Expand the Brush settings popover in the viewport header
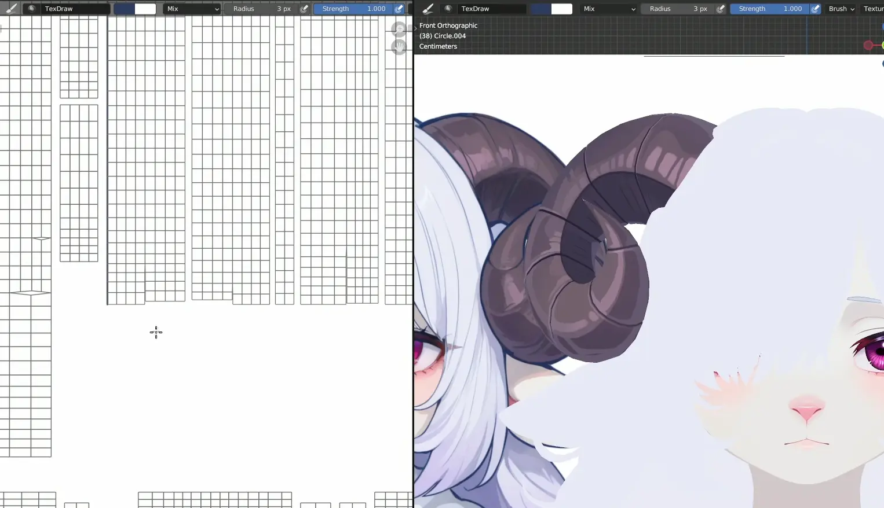 [841, 9]
